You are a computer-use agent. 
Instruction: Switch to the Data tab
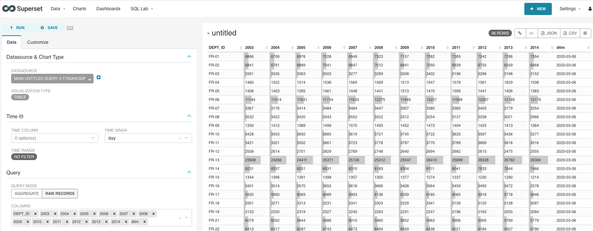11,42
